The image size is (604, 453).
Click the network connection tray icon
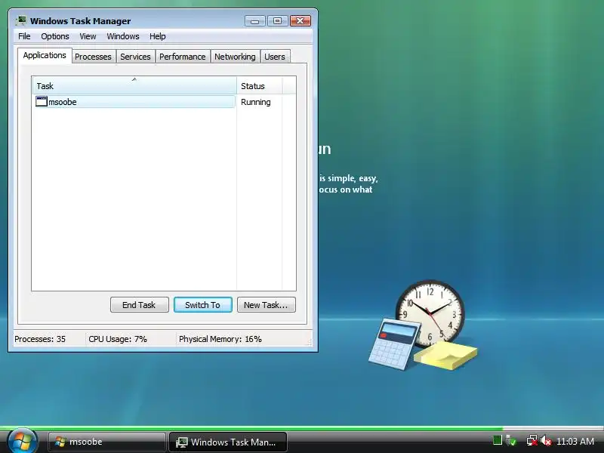(x=532, y=441)
